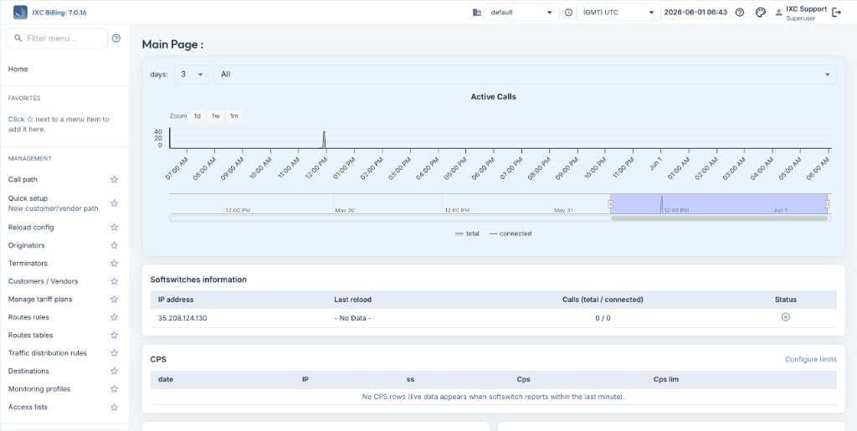Click the Cps lim column header

point(666,379)
